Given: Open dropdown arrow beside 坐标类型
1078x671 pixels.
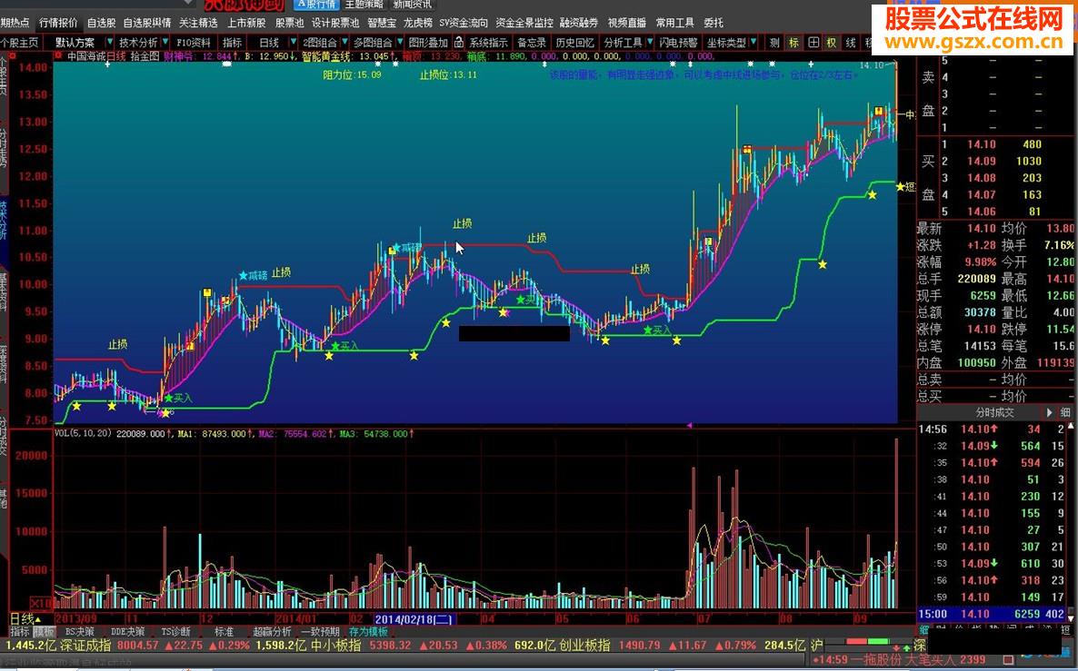Looking at the screenshot, I should (754, 43).
